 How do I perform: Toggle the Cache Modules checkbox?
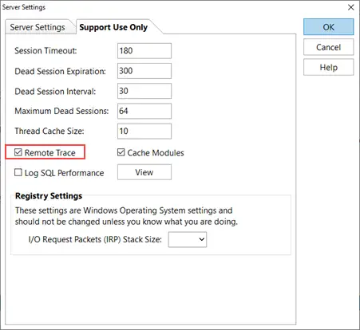(x=121, y=152)
